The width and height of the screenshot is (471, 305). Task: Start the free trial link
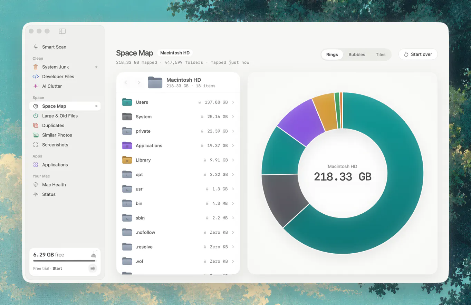coord(57,268)
